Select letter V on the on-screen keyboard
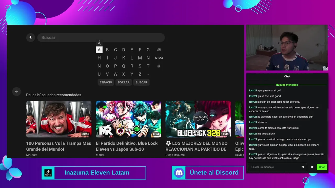Screen dimensions: 335x188 point(107,74)
